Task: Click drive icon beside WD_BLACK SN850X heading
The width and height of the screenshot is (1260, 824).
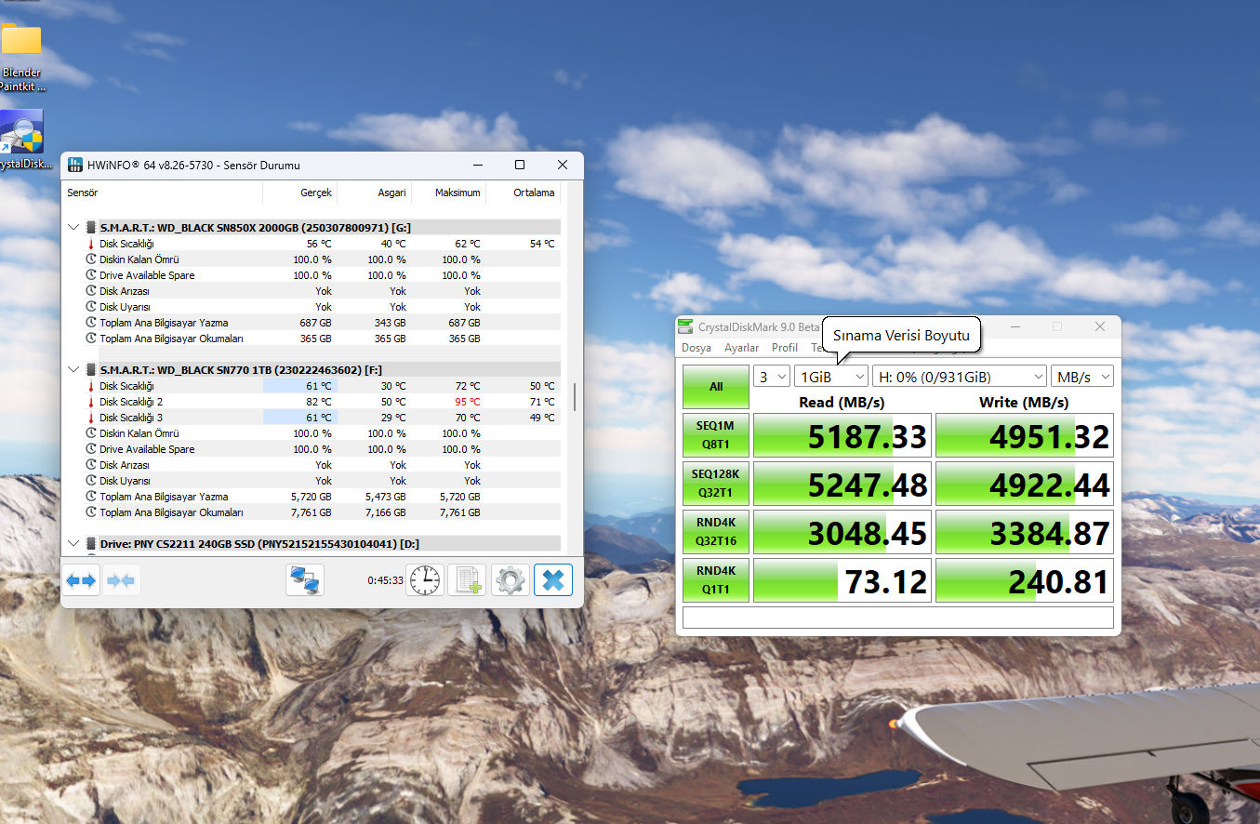Action: point(90,227)
